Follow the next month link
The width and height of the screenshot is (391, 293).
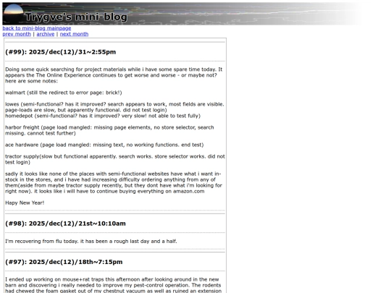point(74,34)
